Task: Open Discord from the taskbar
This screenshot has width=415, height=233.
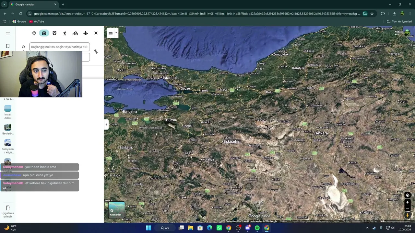Action: coord(248,228)
